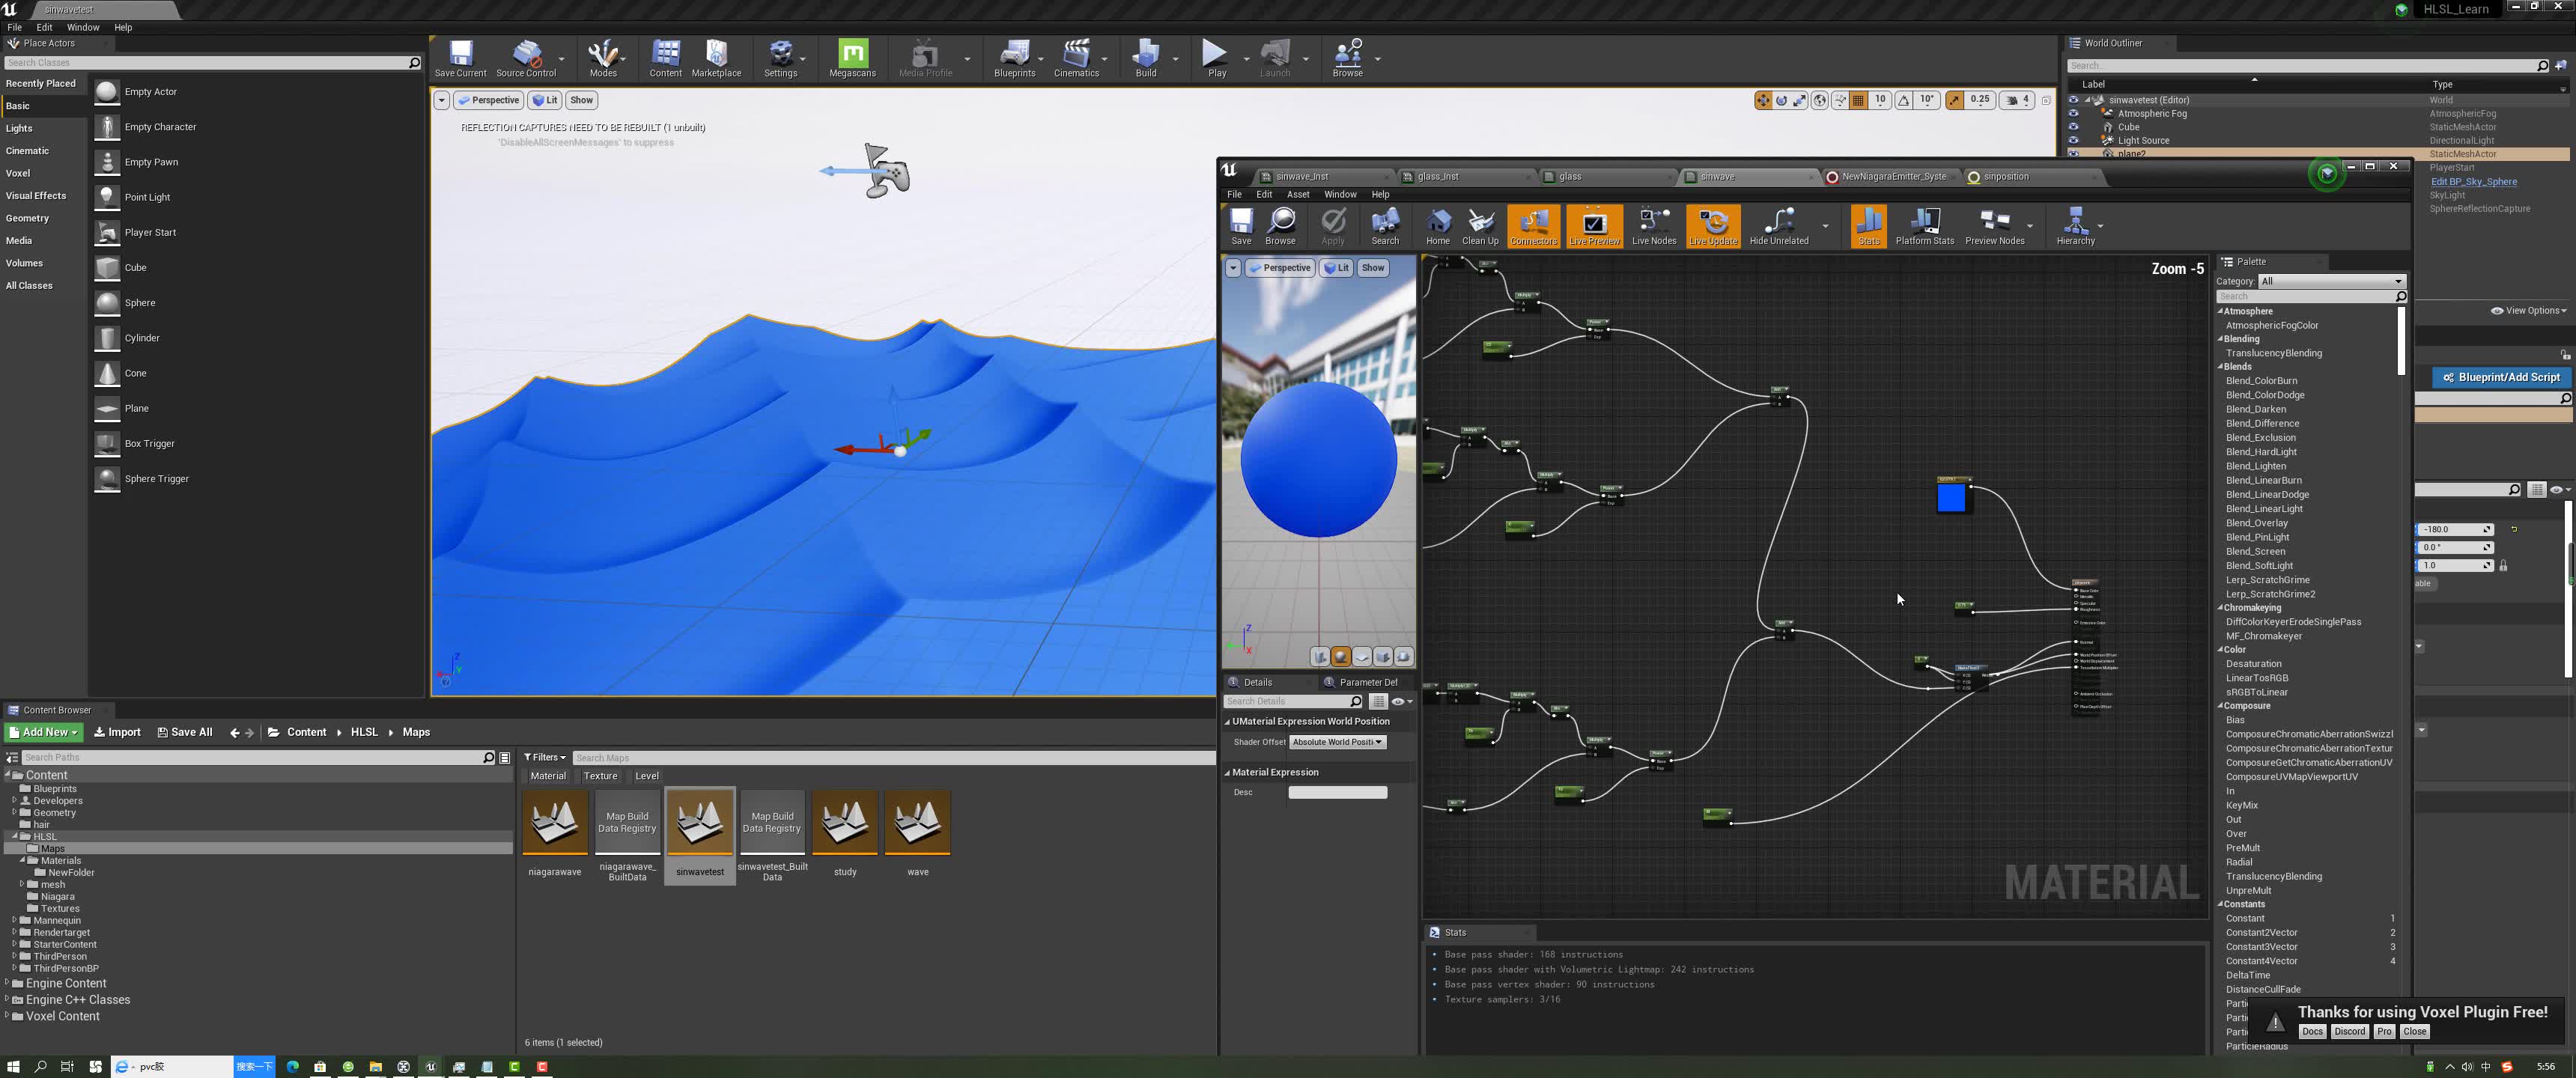Open Palette Category dropdown
The height and width of the screenshot is (1078, 2576).
pyautogui.click(x=2331, y=281)
